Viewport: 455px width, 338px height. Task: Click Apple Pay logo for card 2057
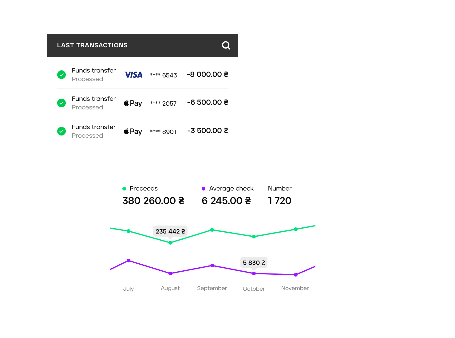(133, 103)
